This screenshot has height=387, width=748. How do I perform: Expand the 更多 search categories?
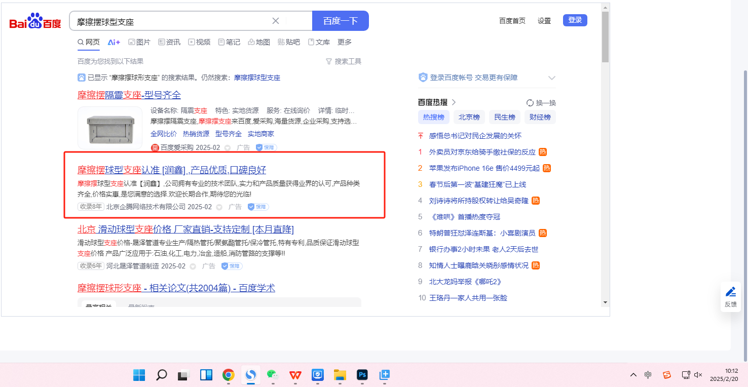pyautogui.click(x=345, y=42)
